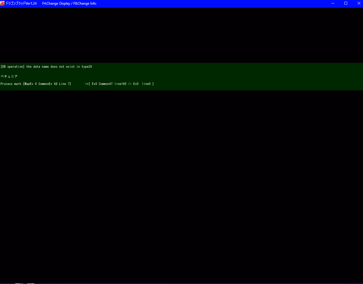Click the empty green error band right side

(259, 76)
